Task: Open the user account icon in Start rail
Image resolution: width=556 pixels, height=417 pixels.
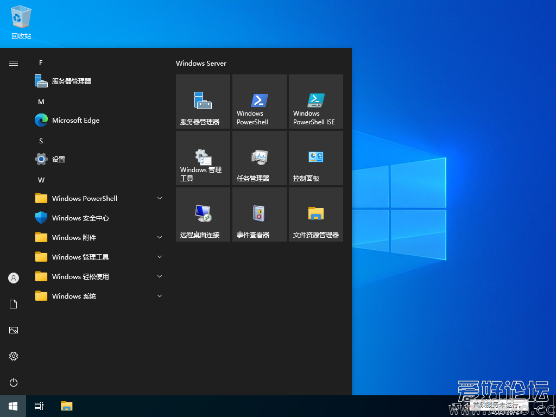Action: pos(14,278)
